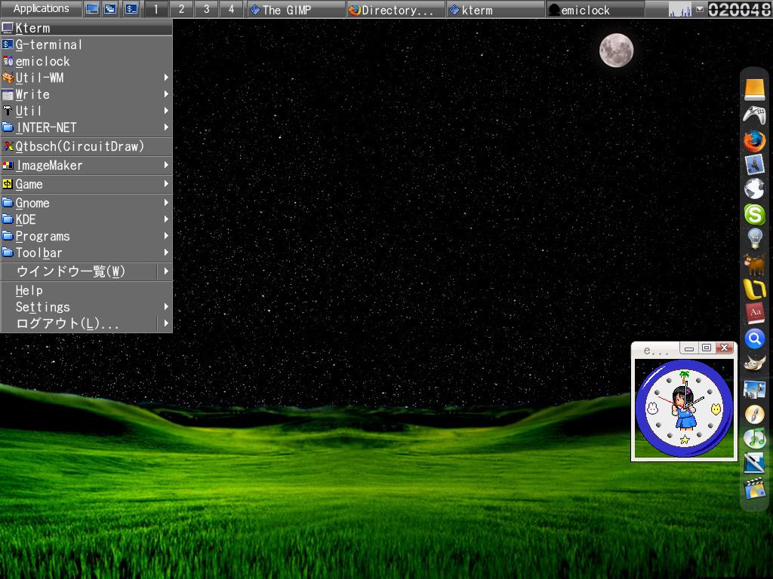Click the emiclock analog clock face
Screen dimensions: 773x579
click(x=684, y=408)
